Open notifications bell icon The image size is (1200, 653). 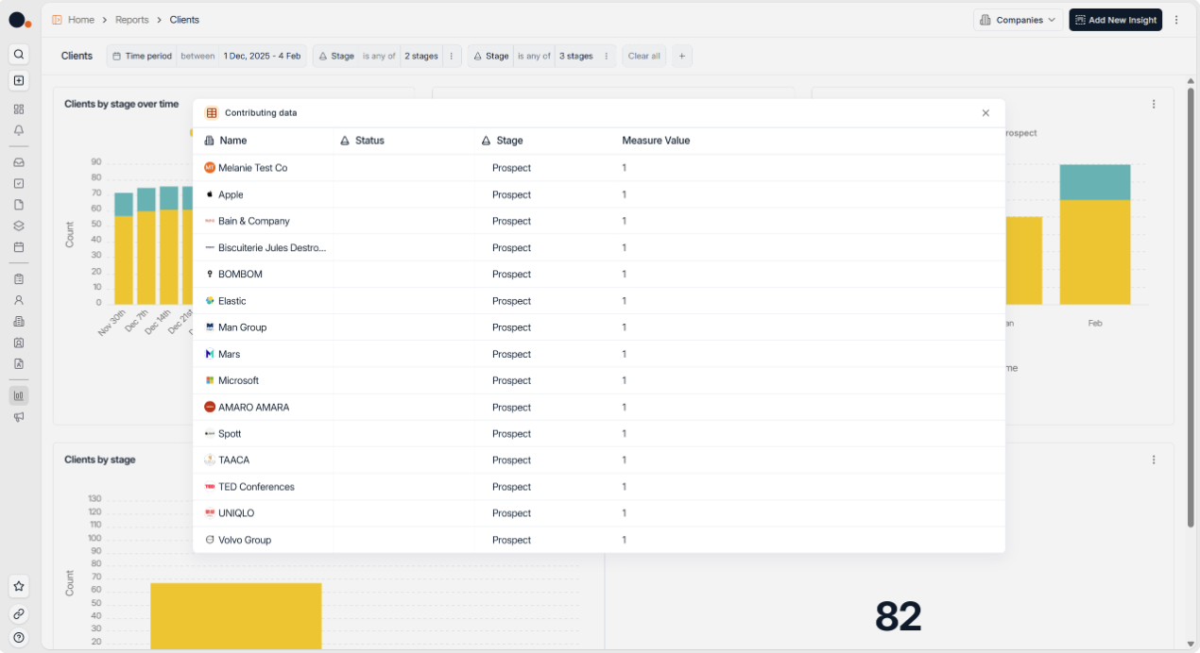click(x=19, y=130)
